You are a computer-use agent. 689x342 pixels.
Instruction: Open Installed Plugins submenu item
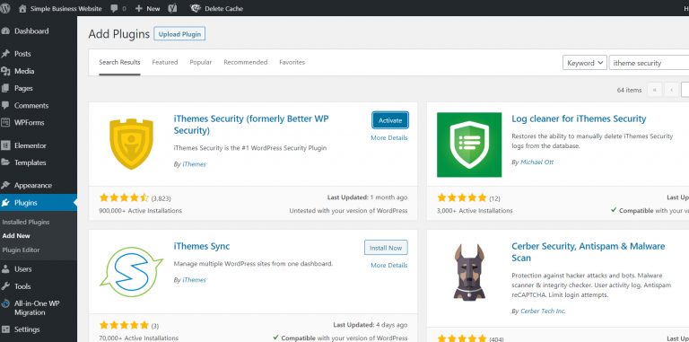(26, 222)
